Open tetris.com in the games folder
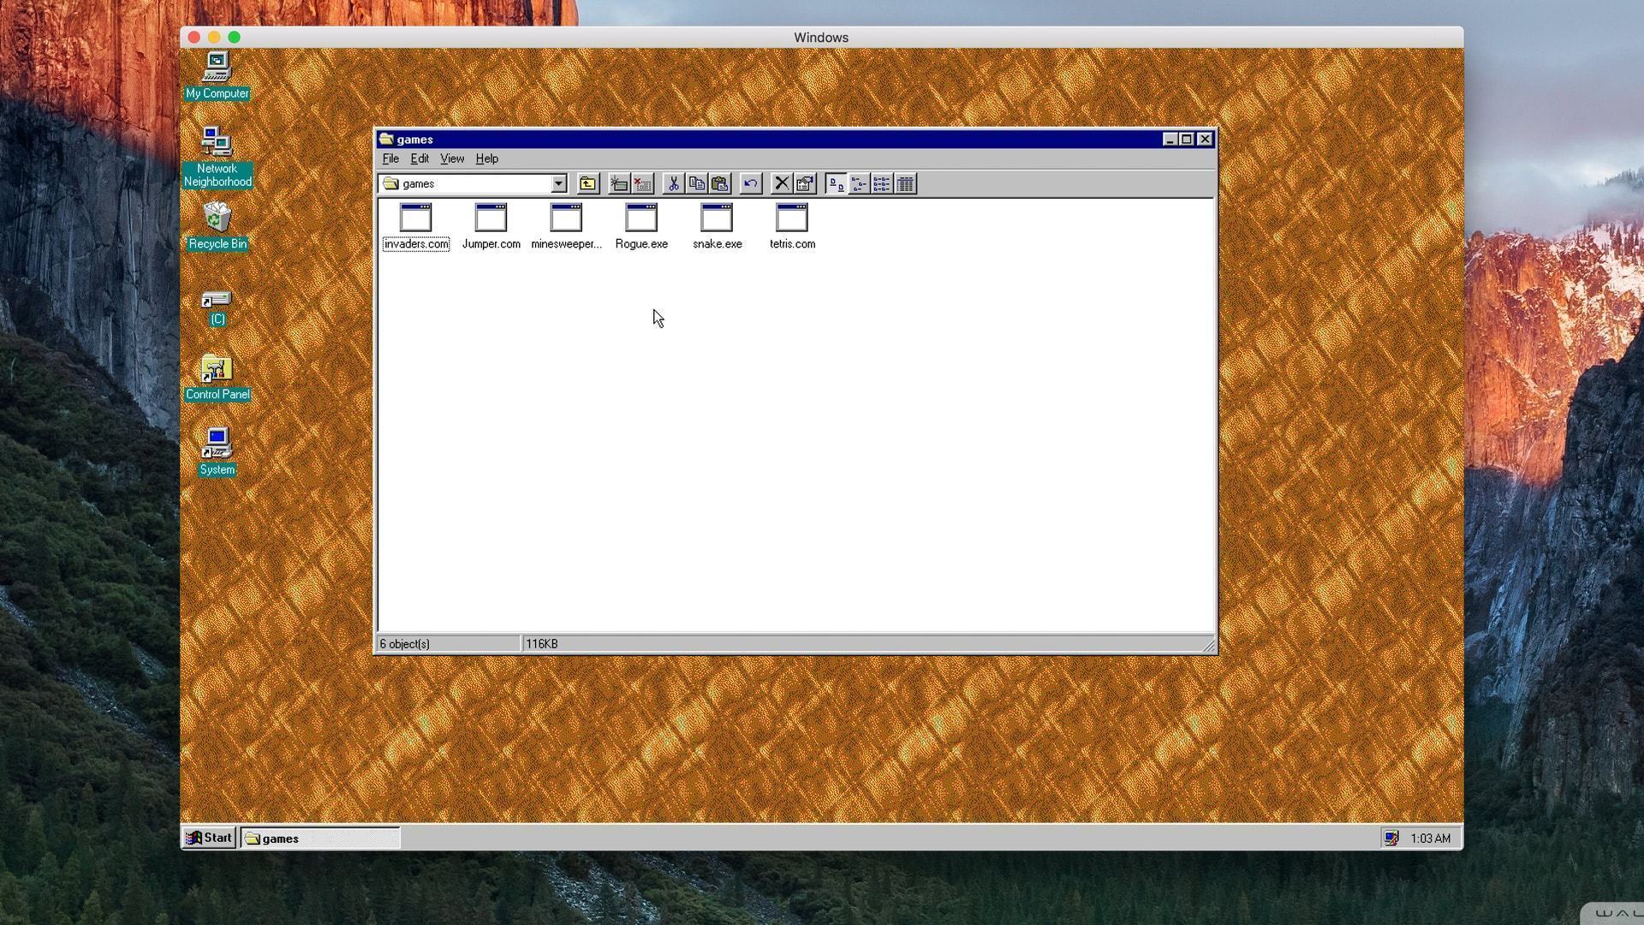1644x925 pixels. pos(792,225)
